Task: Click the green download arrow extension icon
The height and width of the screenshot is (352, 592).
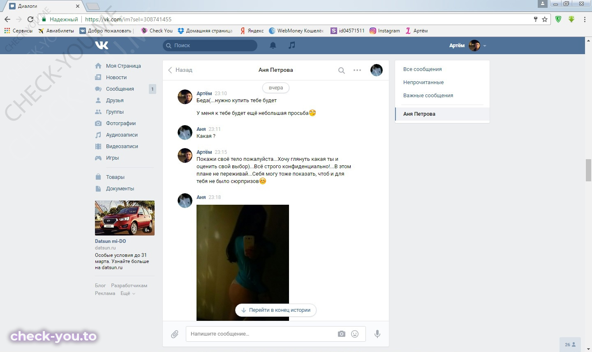Action: click(571, 19)
